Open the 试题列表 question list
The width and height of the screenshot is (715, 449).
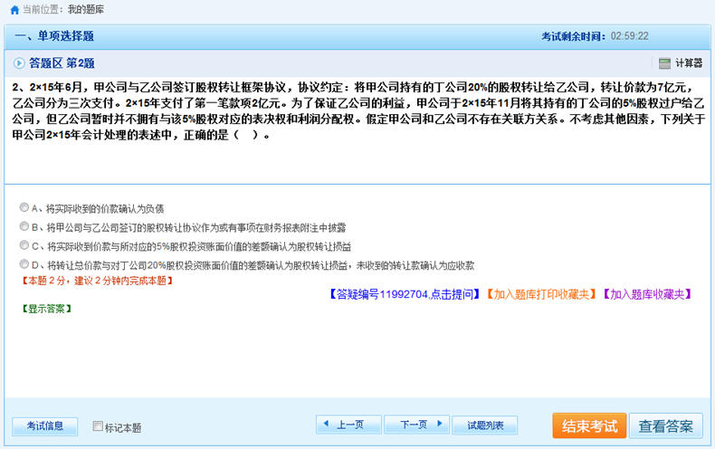[485, 425]
